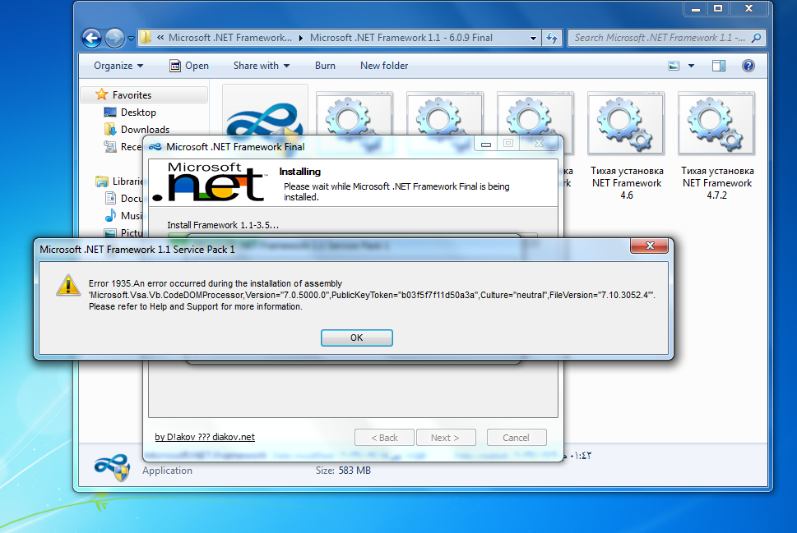The image size is (797, 533).
Task: Click the Back button in the installer
Action: pyautogui.click(x=384, y=438)
